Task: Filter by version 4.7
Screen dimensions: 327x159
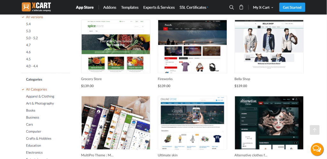Action: coord(28,45)
